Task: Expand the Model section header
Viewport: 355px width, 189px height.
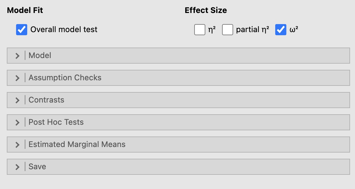Action: (40, 56)
